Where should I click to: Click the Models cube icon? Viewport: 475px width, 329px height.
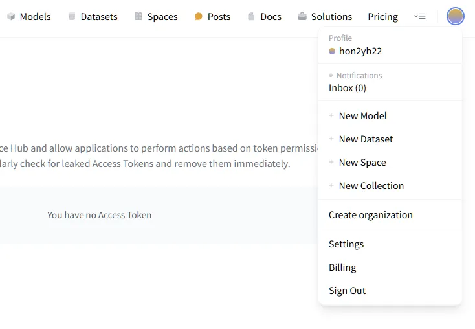coord(11,16)
